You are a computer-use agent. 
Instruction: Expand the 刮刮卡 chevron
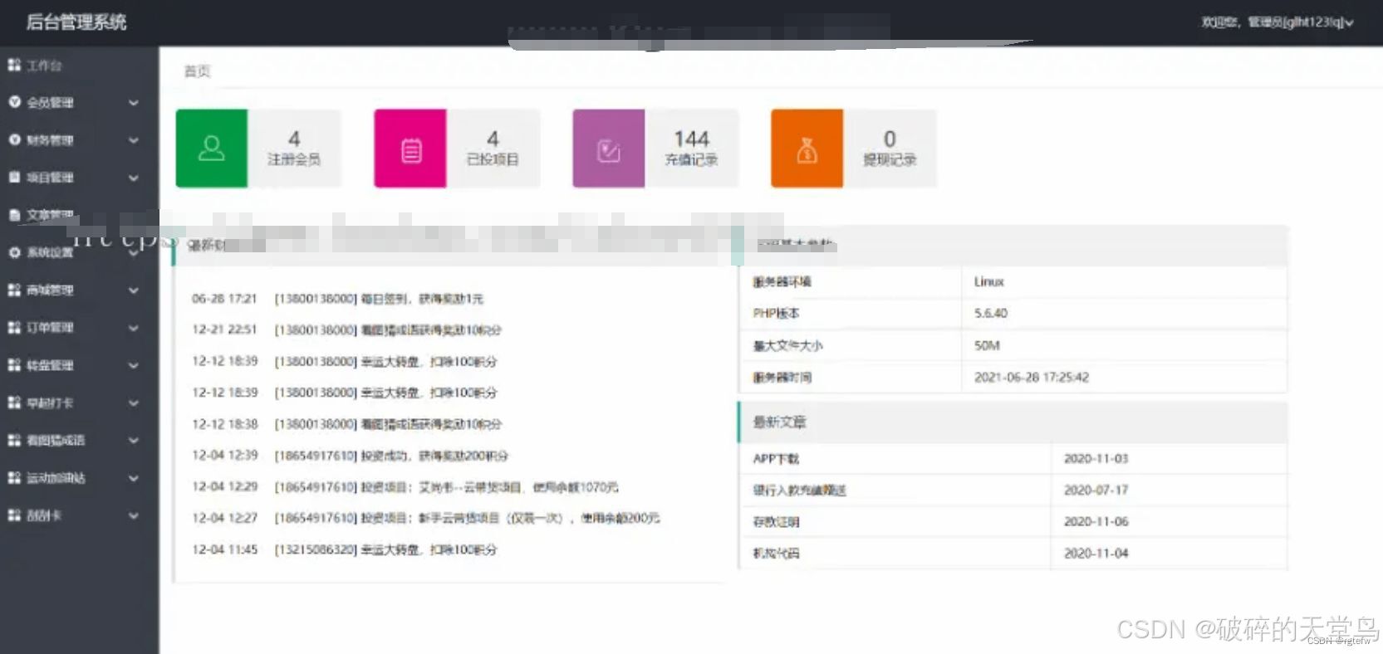click(x=133, y=515)
